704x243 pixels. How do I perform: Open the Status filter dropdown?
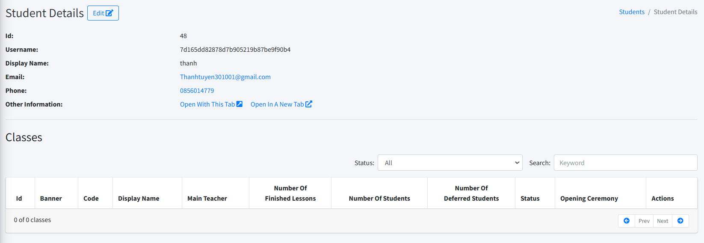[450, 163]
